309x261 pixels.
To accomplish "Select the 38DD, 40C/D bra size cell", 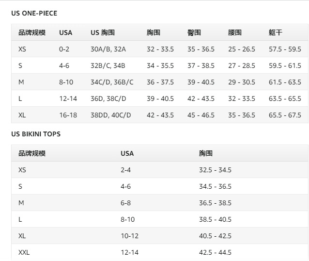I will (x=110, y=115).
